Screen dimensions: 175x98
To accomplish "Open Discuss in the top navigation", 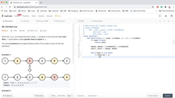I will pyautogui.click(x=49, y=16).
